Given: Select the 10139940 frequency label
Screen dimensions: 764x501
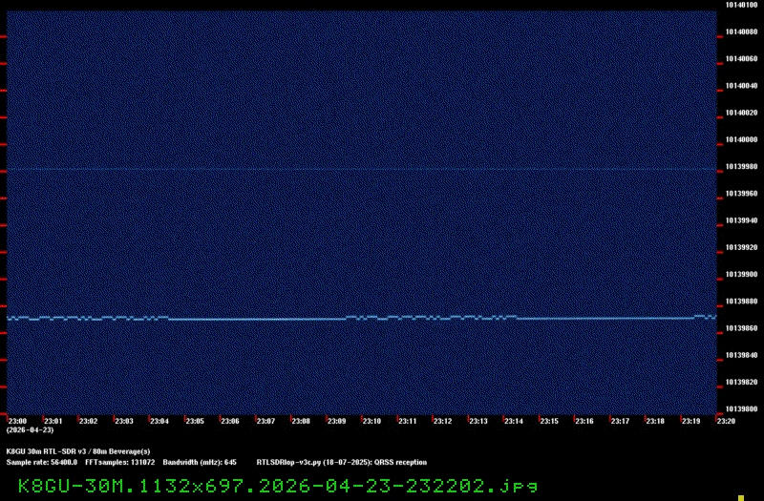Looking at the screenshot, I should point(742,220).
